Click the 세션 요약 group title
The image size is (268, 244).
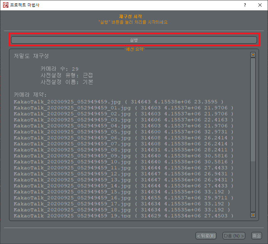tap(135, 49)
